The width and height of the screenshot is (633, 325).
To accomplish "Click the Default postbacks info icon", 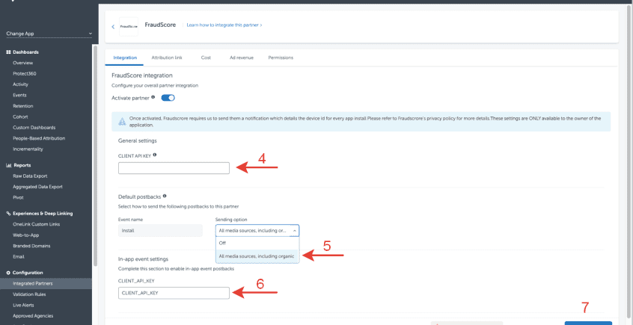I will [x=165, y=196].
